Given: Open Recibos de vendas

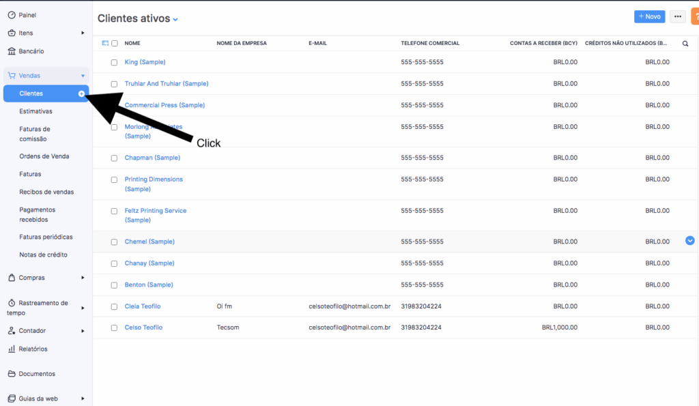Looking at the screenshot, I should point(46,192).
